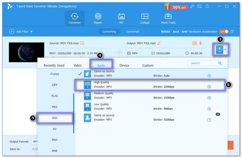This screenshot has width=242, height=158.
Task: Switch to Audio tab
Action: pos(101,65)
